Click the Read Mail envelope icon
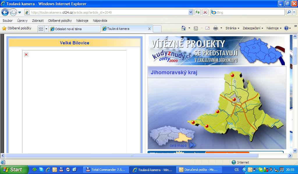 click(207, 28)
